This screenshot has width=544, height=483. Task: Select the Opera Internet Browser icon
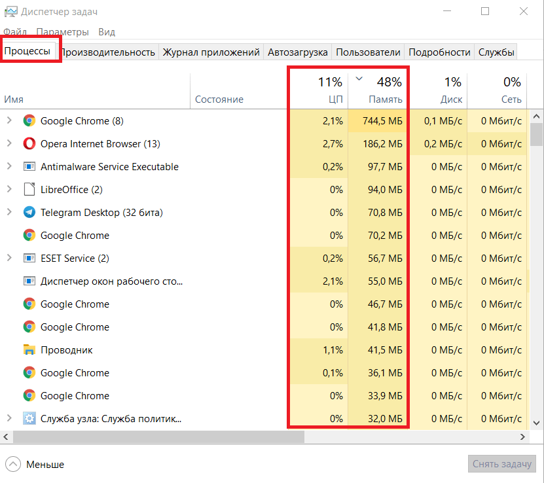click(29, 143)
